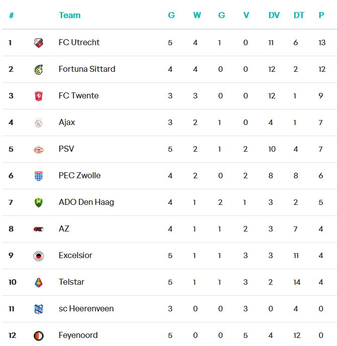Click the Ajax club logo

point(39,123)
